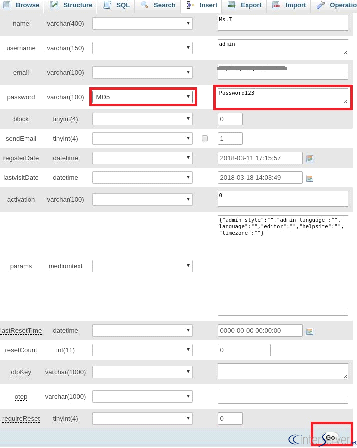Click the Operations wrench icon
This screenshot has height=448, width=357.
tap(321, 5)
